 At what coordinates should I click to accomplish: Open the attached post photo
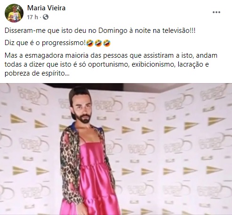coord(116,149)
